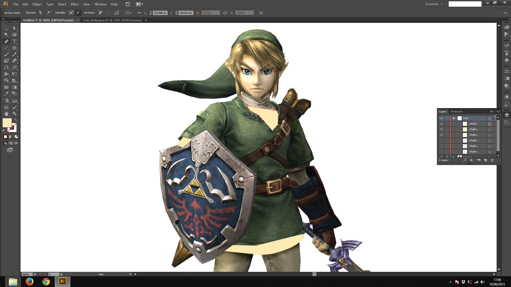Hide the third Path sublayer
This screenshot has height=287, width=511.
[x=441, y=135]
